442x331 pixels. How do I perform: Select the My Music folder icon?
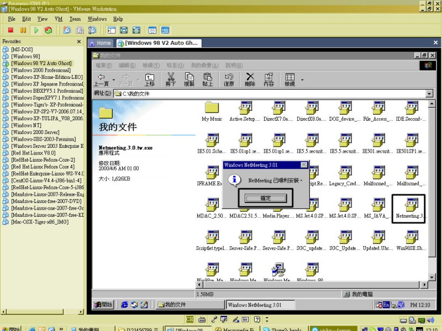[212, 111]
